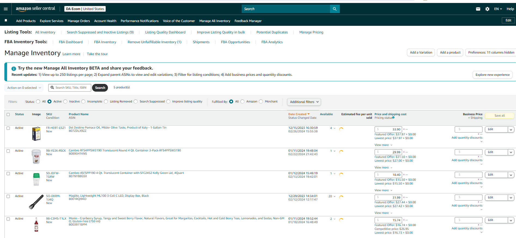516x238 pixels.
Task: Open the messages envelope icon
Action: pos(478,9)
